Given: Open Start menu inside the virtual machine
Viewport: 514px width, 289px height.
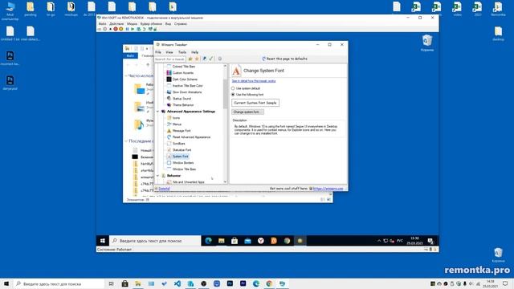Looking at the screenshot, I should 103,241.
